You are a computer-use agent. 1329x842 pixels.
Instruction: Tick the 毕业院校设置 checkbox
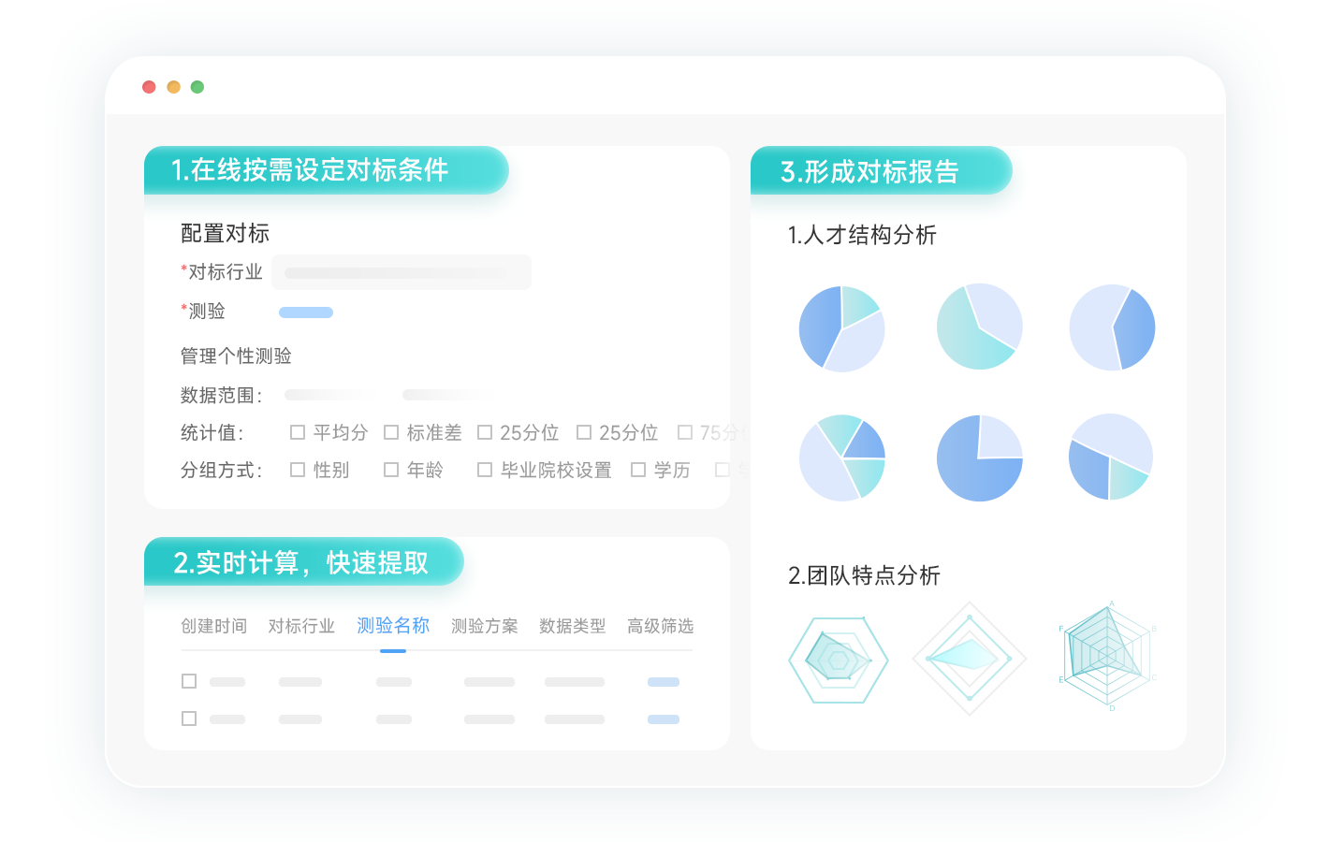(x=485, y=470)
